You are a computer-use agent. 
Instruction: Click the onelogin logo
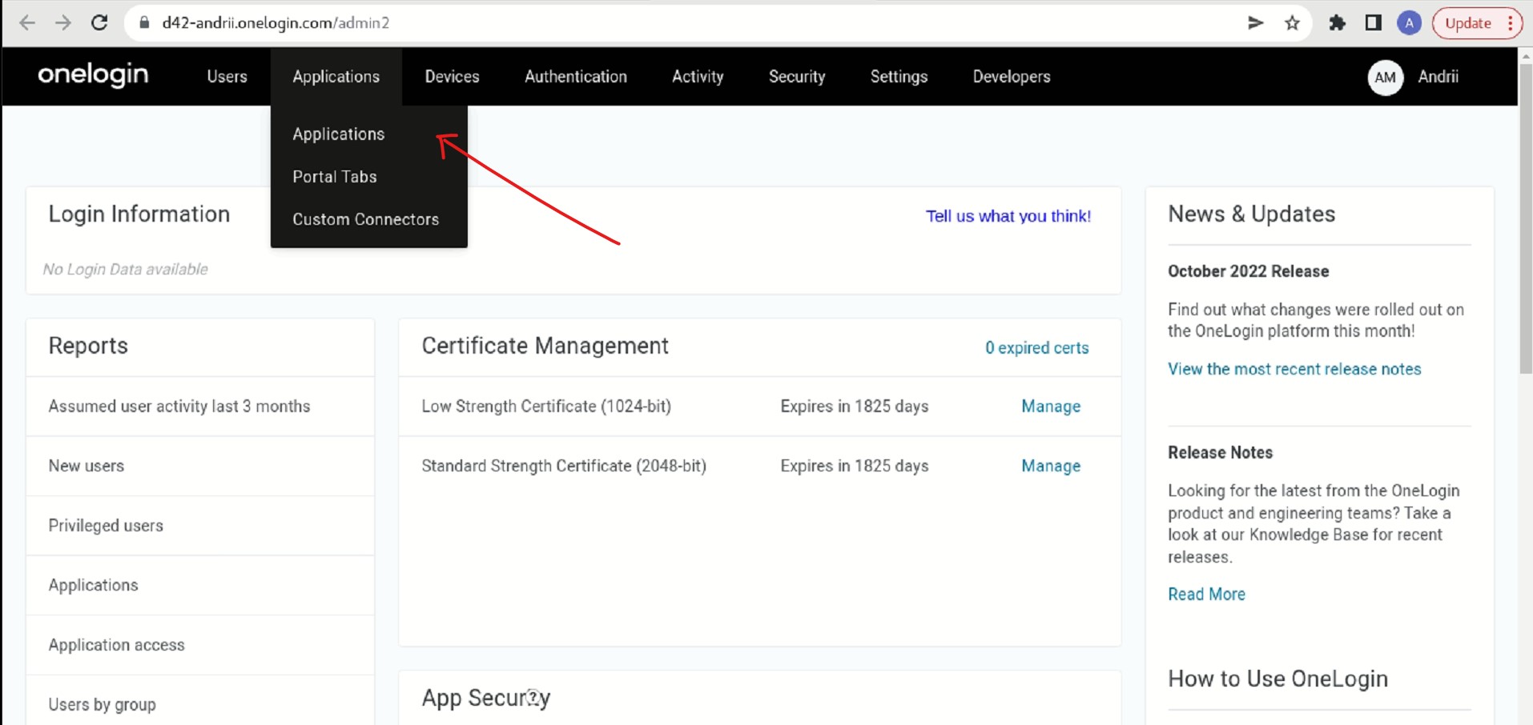(93, 75)
